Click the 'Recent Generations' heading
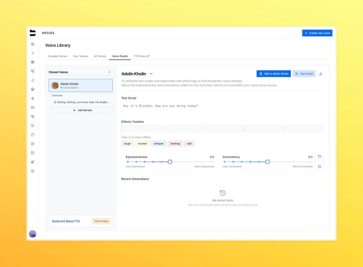This screenshot has height=267, width=363. [135, 179]
